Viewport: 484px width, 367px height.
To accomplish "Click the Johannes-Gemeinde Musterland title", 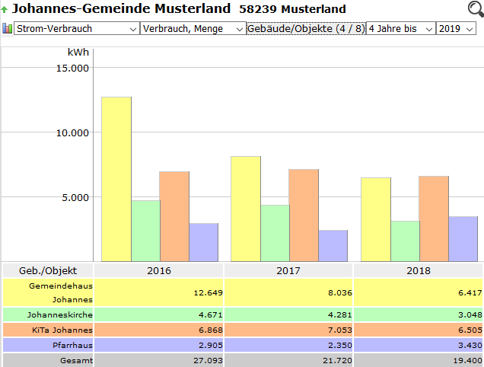I will [x=122, y=9].
